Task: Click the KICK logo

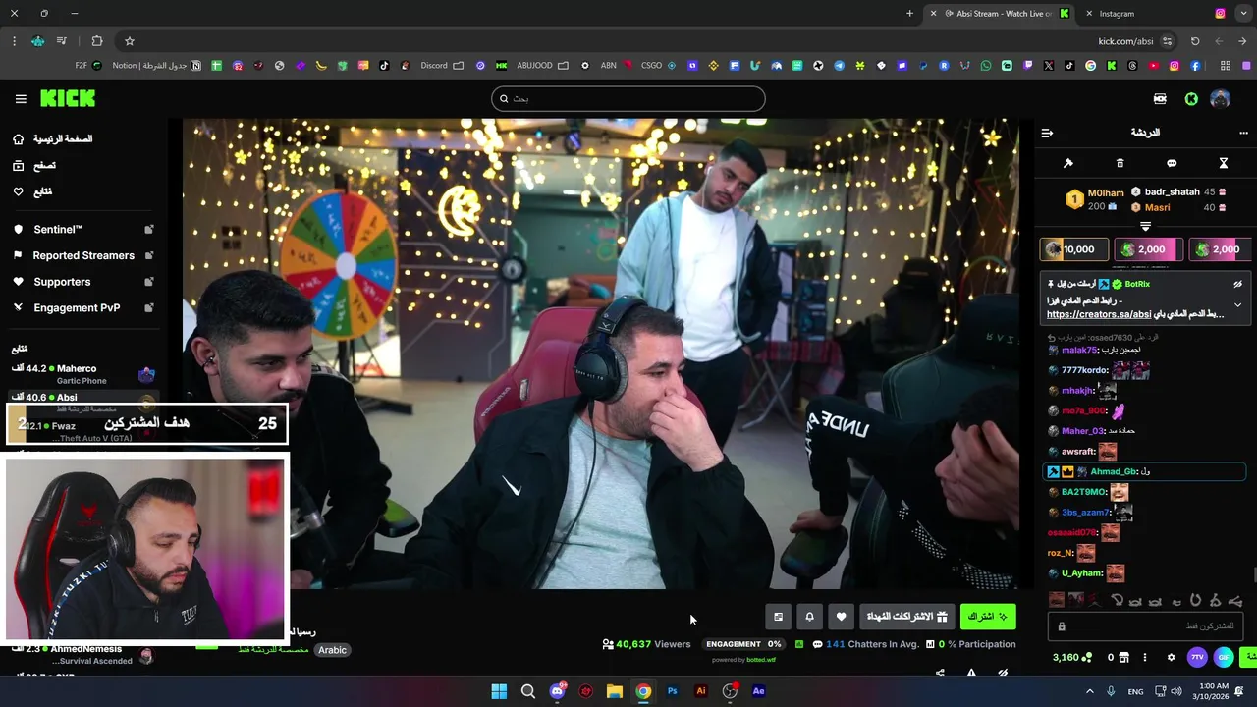Action: coord(68,98)
